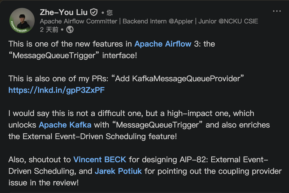Click the globe public visibility icon
289x193 pixels.
click(x=70, y=30)
